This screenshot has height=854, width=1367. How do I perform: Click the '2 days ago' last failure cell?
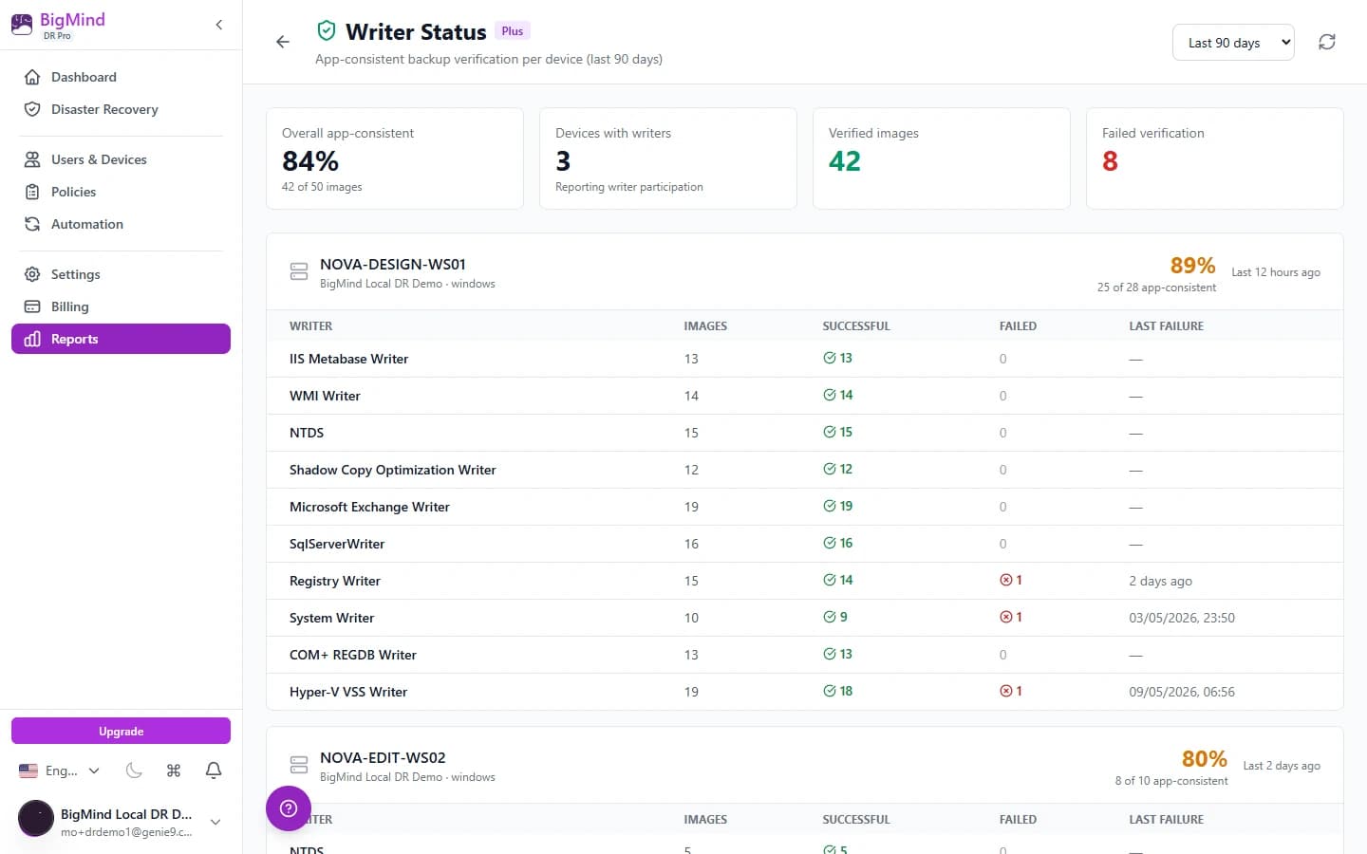(x=1160, y=581)
